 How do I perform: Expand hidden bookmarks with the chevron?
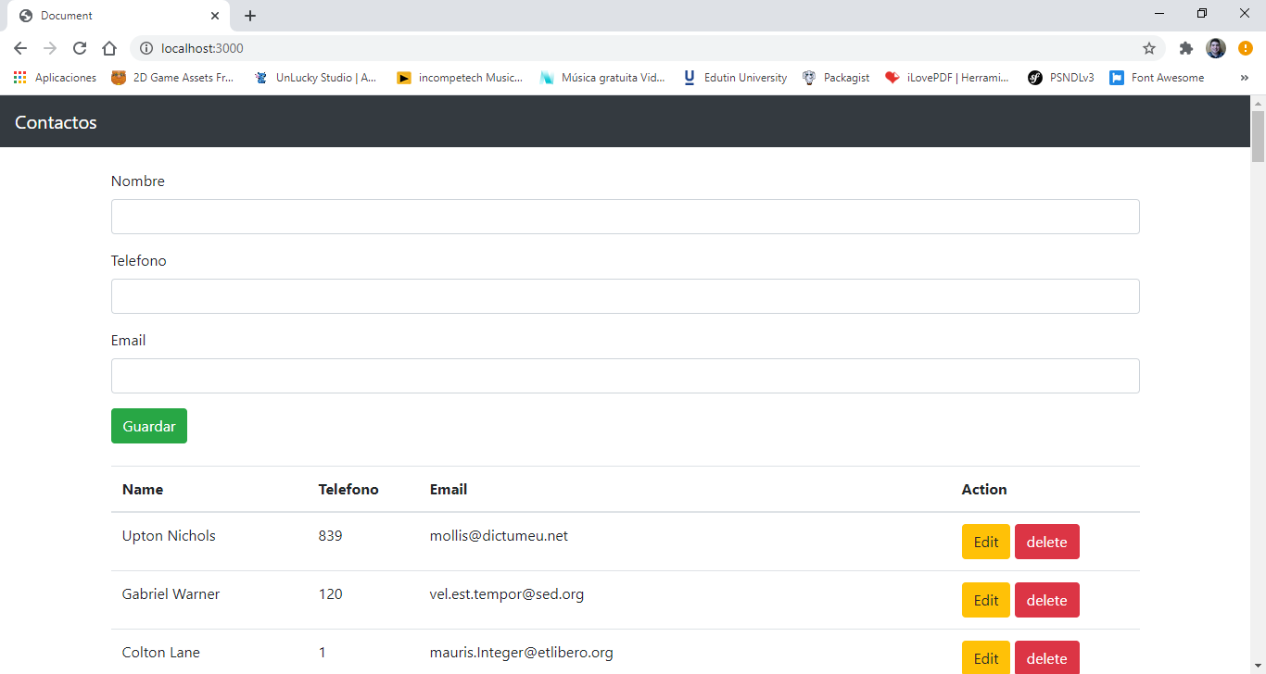point(1245,78)
